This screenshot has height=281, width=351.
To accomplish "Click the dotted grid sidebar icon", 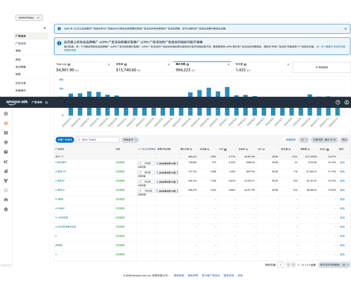I will coord(6,190).
